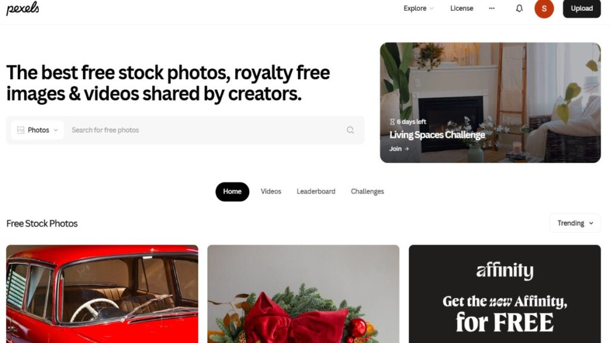Click the hourglass icon on challenge card
Viewport: 610px width, 343px height.
coord(392,121)
